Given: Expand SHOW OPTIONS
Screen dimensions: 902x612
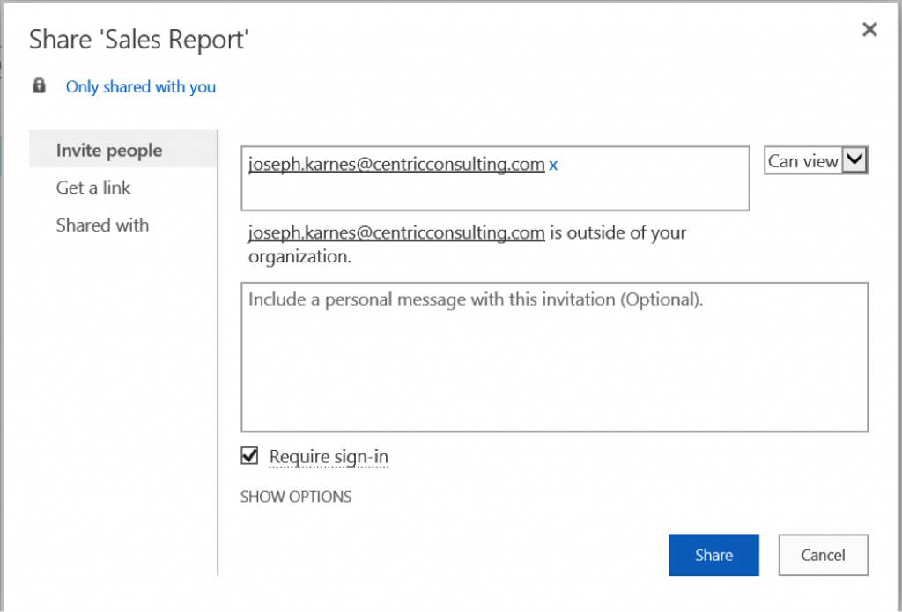Looking at the screenshot, I should (x=296, y=497).
